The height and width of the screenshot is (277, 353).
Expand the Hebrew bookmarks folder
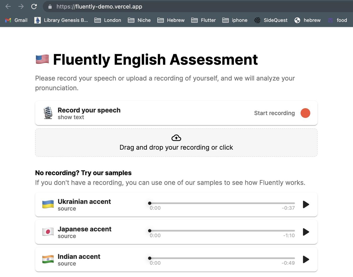click(x=171, y=20)
